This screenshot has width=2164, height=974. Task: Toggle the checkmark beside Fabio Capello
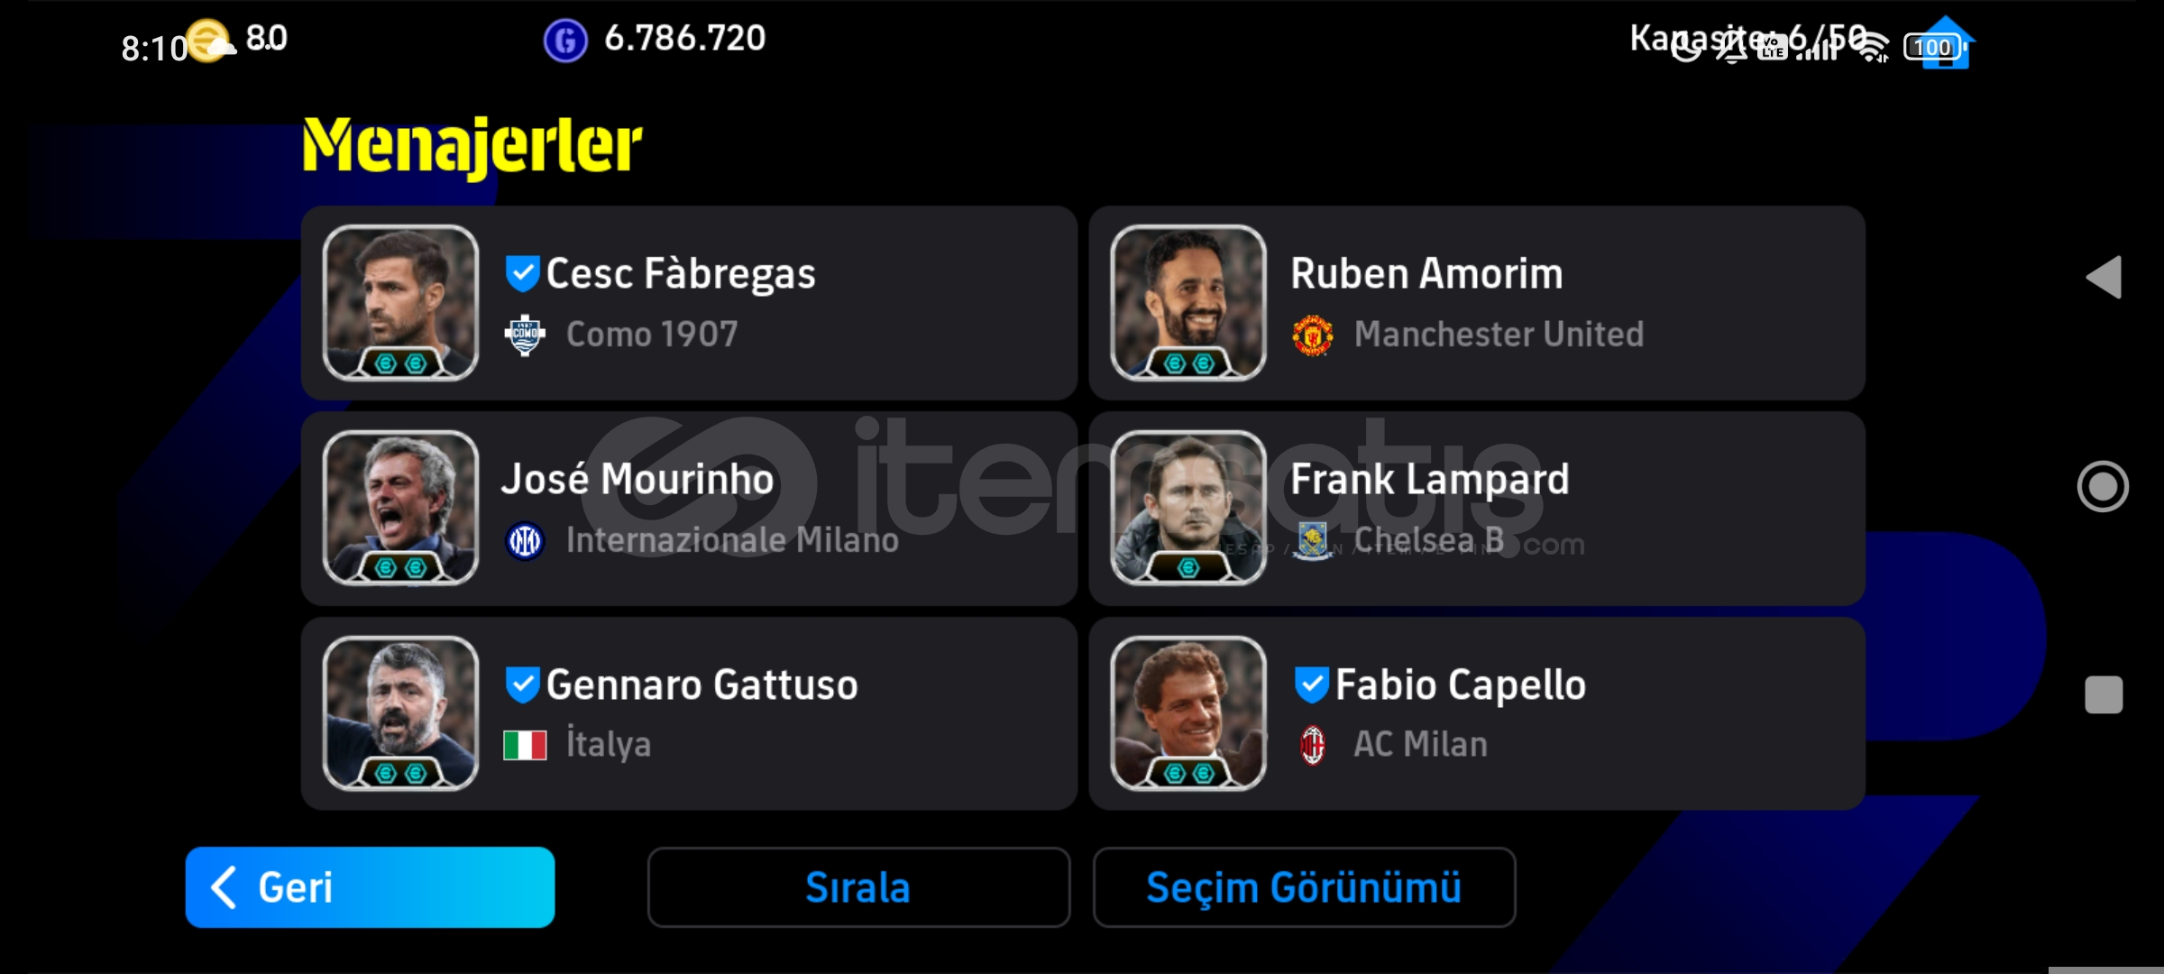[1312, 685]
